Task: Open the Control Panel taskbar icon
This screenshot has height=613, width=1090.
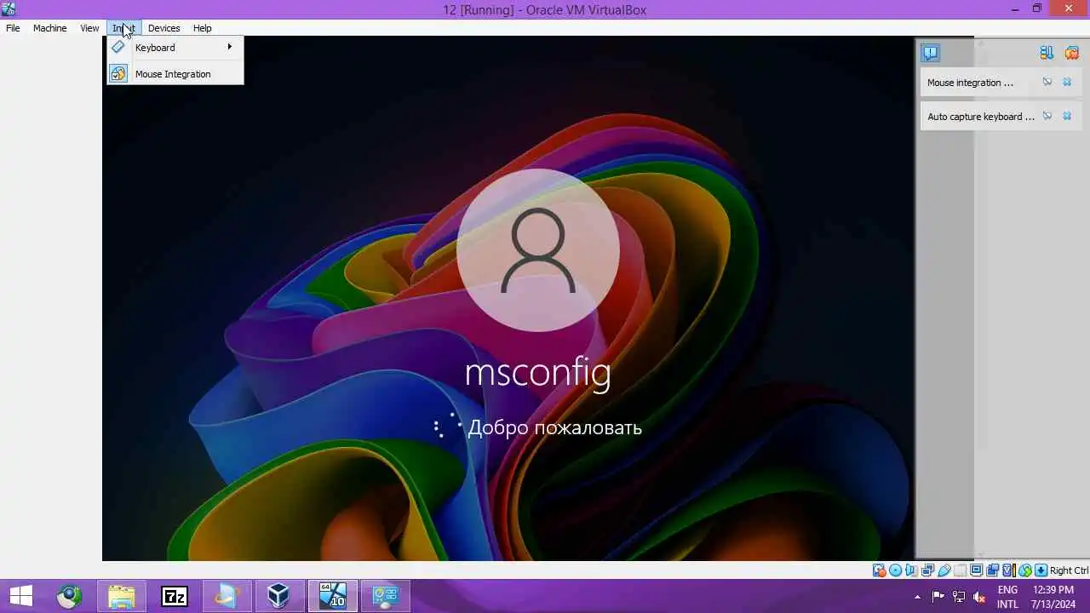Action: [x=385, y=596]
